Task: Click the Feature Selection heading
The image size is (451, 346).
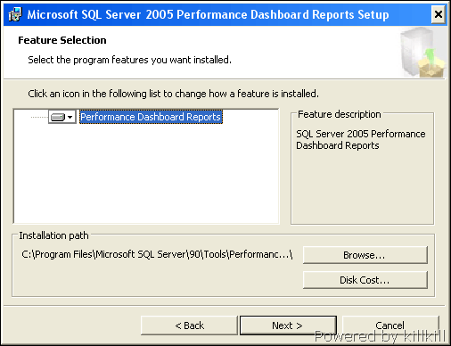Action: click(x=62, y=40)
